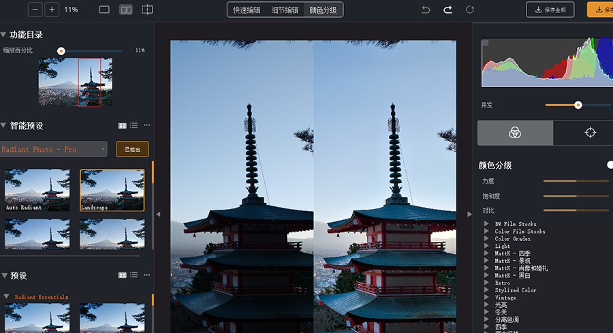Click the crop tool icon in toolbar

(x=147, y=10)
